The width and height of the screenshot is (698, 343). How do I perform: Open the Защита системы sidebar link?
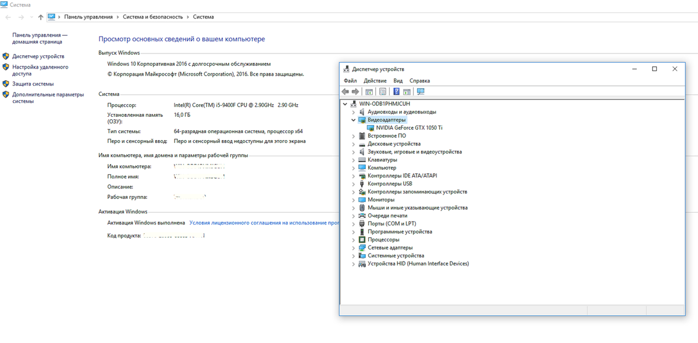click(x=33, y=84)
